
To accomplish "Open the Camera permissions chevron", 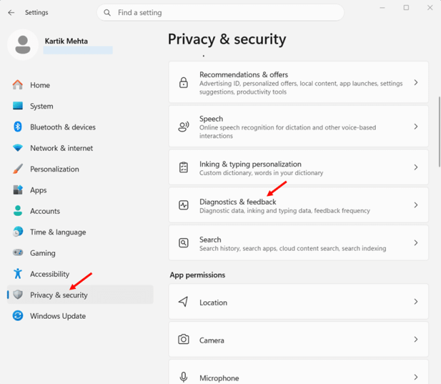I will (x=416, y=339).
